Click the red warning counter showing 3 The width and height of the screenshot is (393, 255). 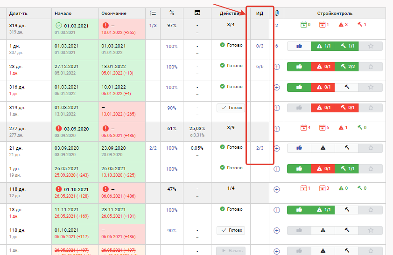pyautogui.click(x=343, y=25)
